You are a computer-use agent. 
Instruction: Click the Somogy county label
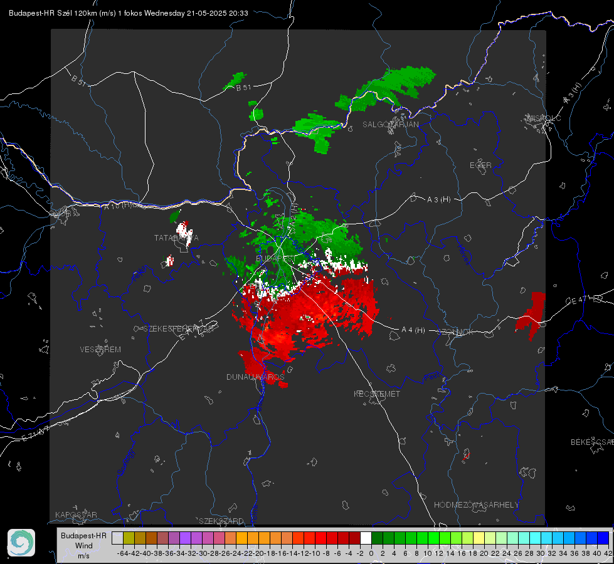(x=125, y=463)
